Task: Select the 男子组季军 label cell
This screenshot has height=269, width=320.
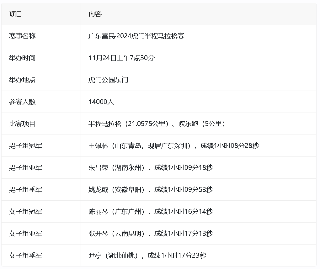Action: [25, 190]
